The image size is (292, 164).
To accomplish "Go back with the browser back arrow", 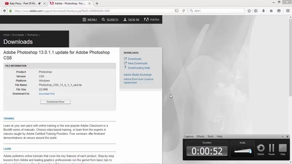I will pyautogui.click(x=5, y=11).
